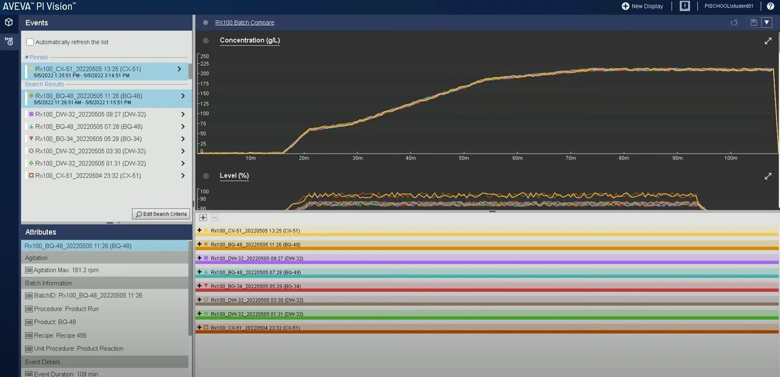Screen dimensions: 780x377
Task: Open details arrow for pinned Rx100_CX-51 13:25 event
Action: click(179, 69)
